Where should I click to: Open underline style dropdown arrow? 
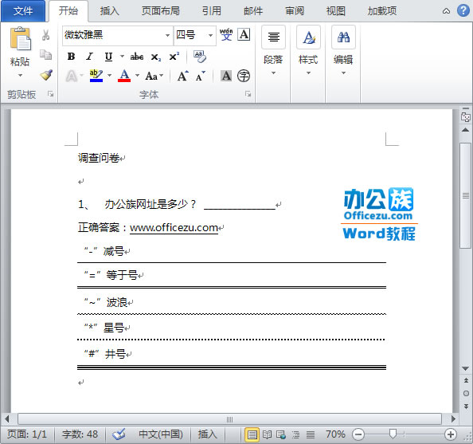coord(122,56)
